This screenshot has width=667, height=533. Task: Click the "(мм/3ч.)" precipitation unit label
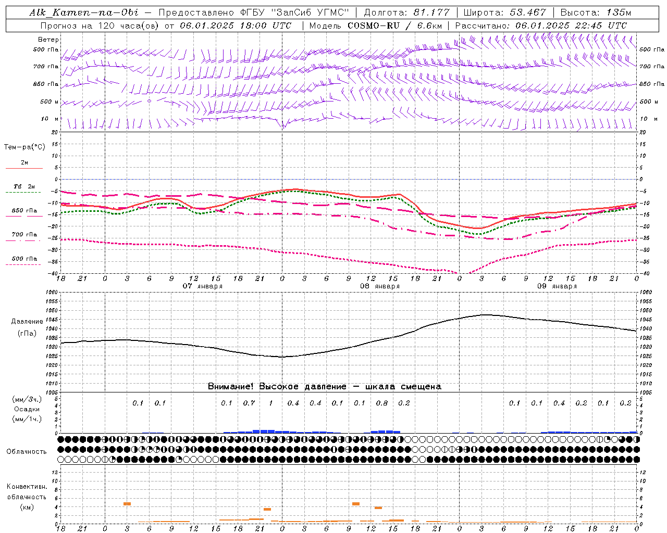tap(27, 399)
